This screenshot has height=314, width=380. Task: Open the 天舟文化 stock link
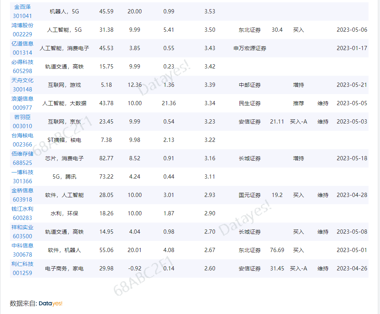click(22, 81)
